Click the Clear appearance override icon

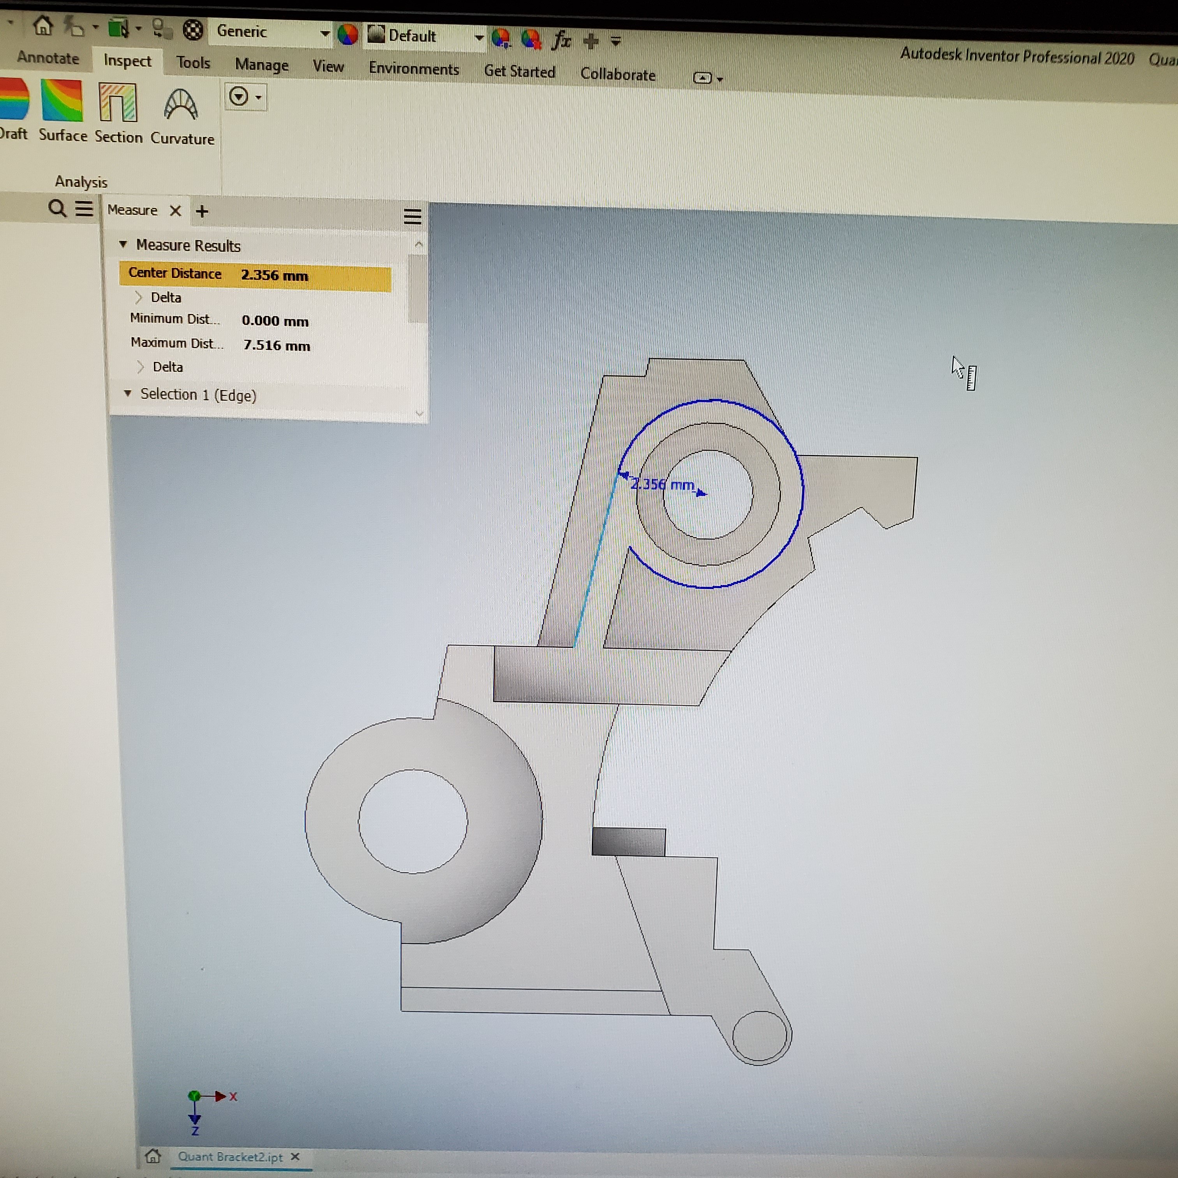coord(531,40)
